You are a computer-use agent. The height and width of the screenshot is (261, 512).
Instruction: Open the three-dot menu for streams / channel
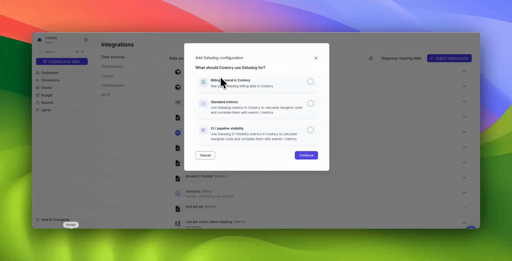[464, 178]
